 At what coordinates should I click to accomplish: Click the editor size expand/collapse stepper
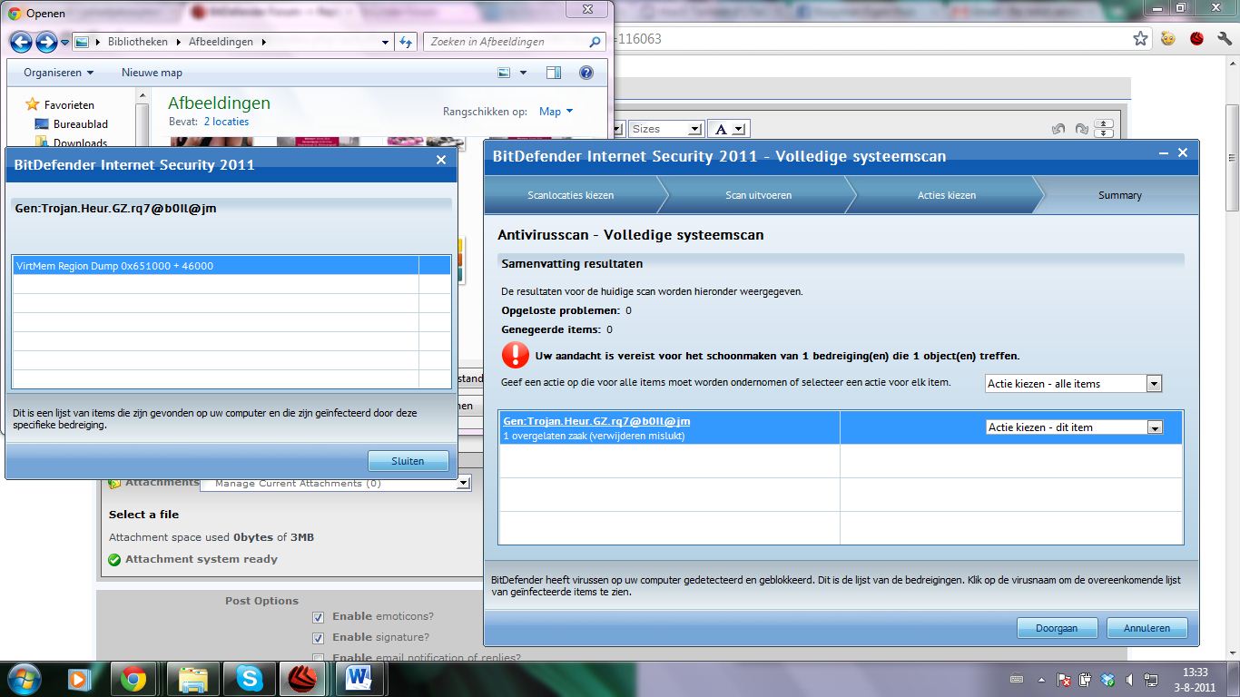point(1104,129)
